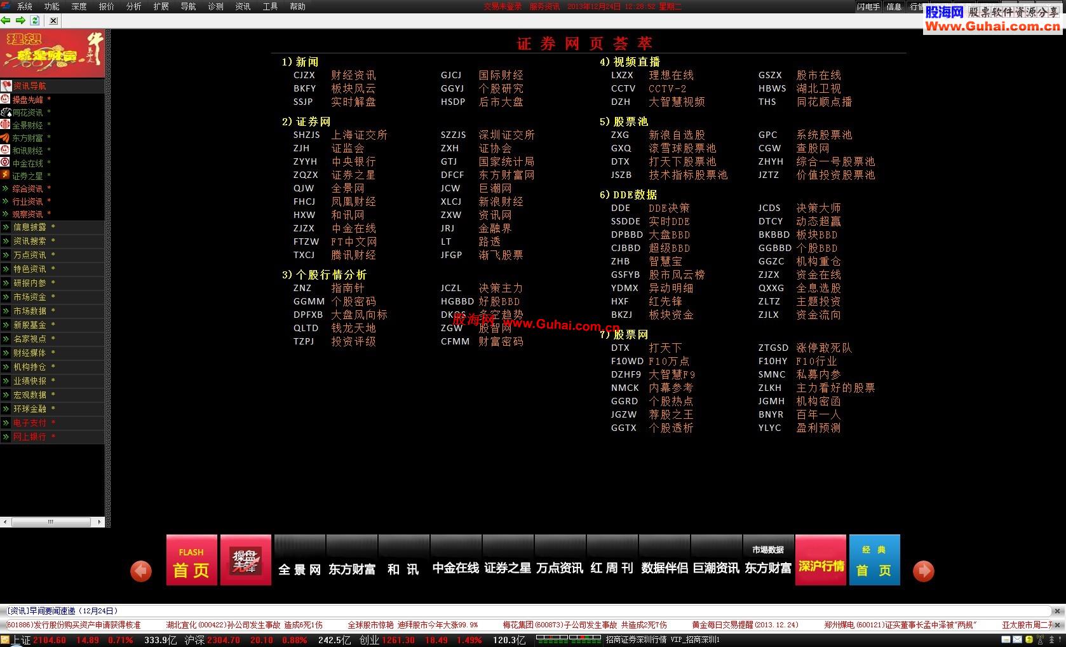This screenshot has width=1066, height=647.
Task: Click the 中金在线 circular icon
Action: coord(5,163)
